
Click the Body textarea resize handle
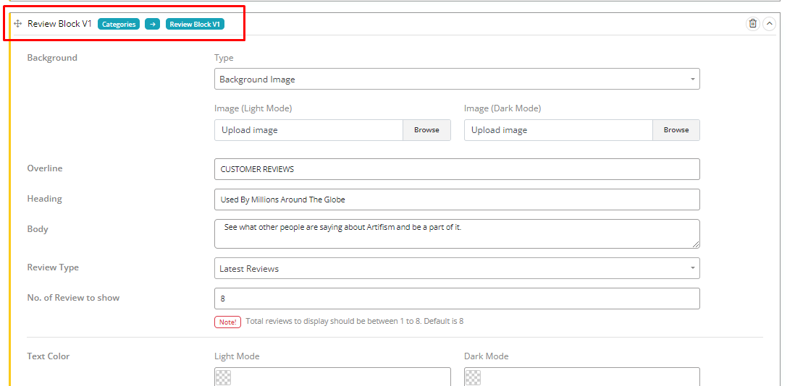696,244
